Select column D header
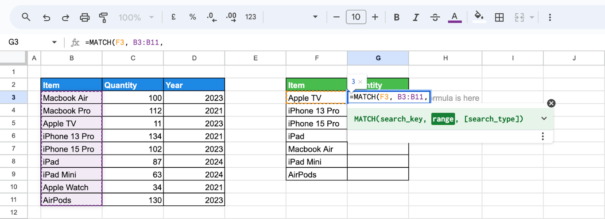Viewport: 605px width, 219px height. (x=194, y=58)
